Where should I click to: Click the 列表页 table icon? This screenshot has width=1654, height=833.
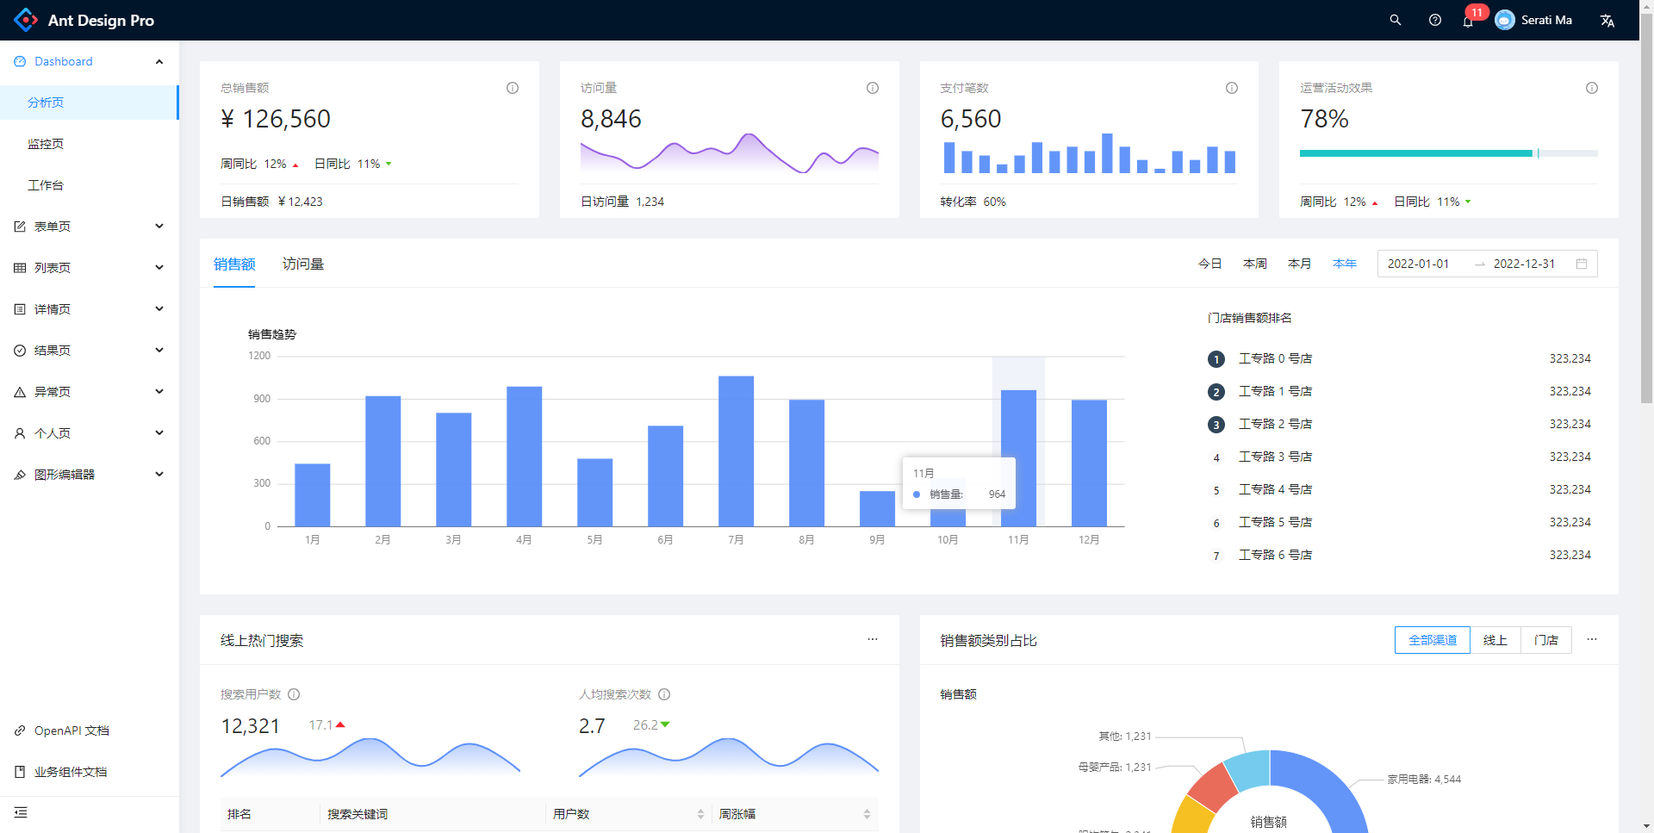coord(20,268)
